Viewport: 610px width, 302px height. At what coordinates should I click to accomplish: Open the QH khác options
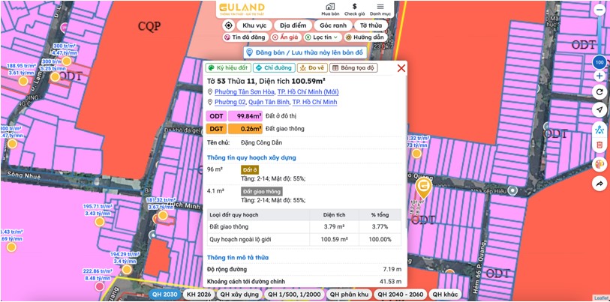tap(445, 295)
